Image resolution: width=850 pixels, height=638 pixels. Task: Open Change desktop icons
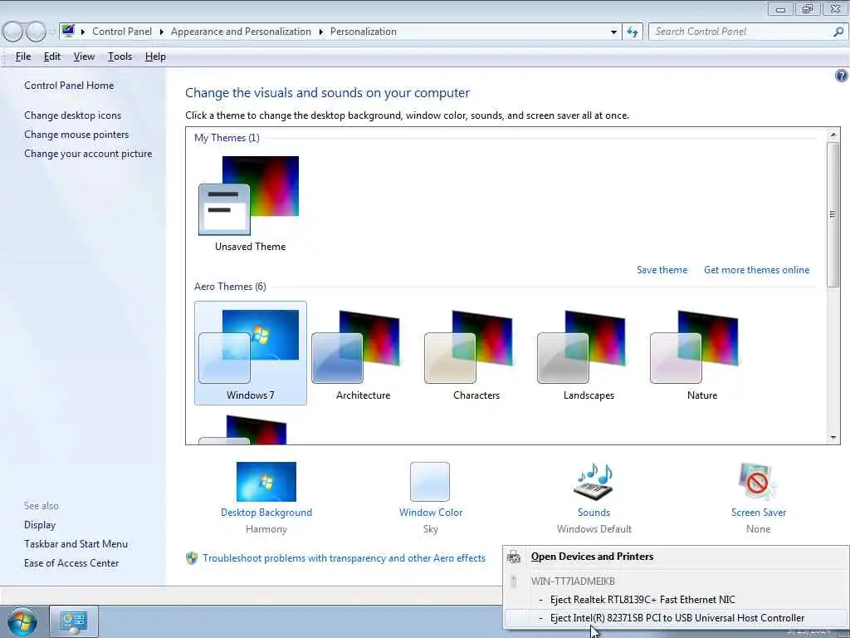[x=73, y=115]
